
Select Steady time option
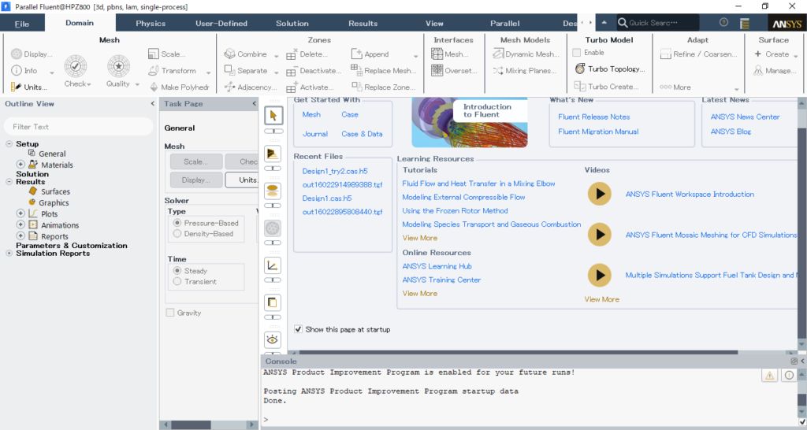(x=177, y=271)
